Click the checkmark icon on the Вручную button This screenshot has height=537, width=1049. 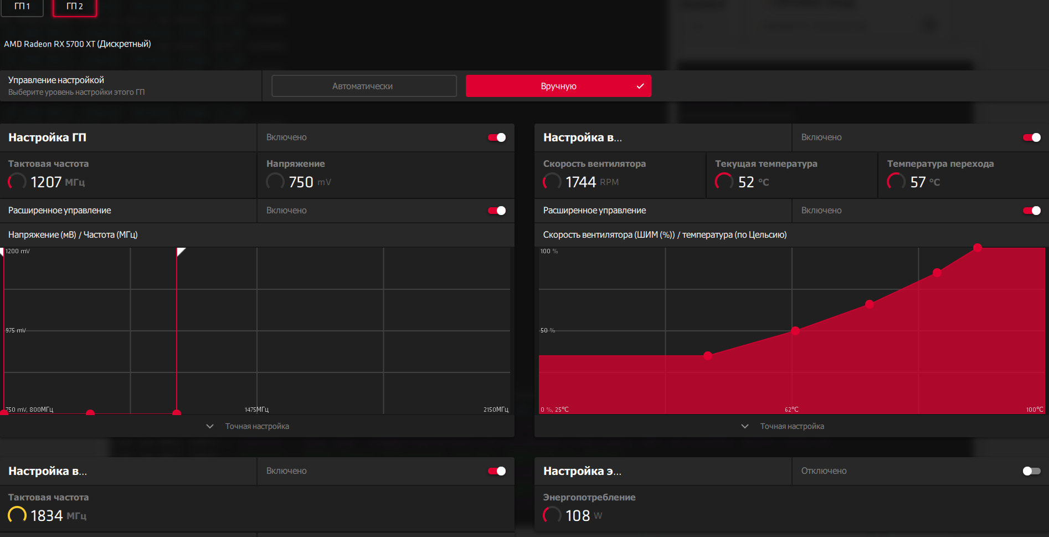pos(640,86)
